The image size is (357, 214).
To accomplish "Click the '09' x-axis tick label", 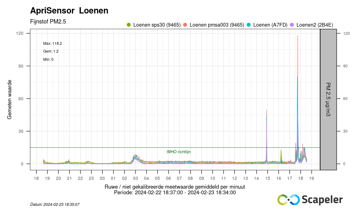I will click(201, 179).
